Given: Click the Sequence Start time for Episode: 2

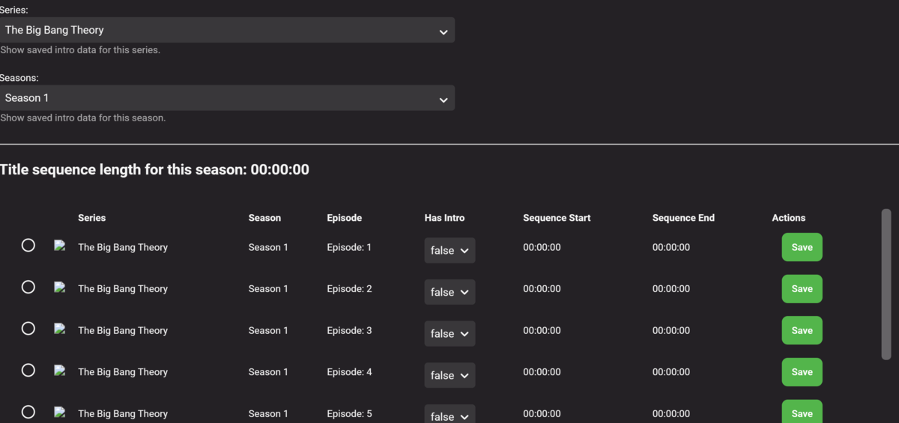Looking at the screenshot, I should pyautogui.click(x=542, y=289).
